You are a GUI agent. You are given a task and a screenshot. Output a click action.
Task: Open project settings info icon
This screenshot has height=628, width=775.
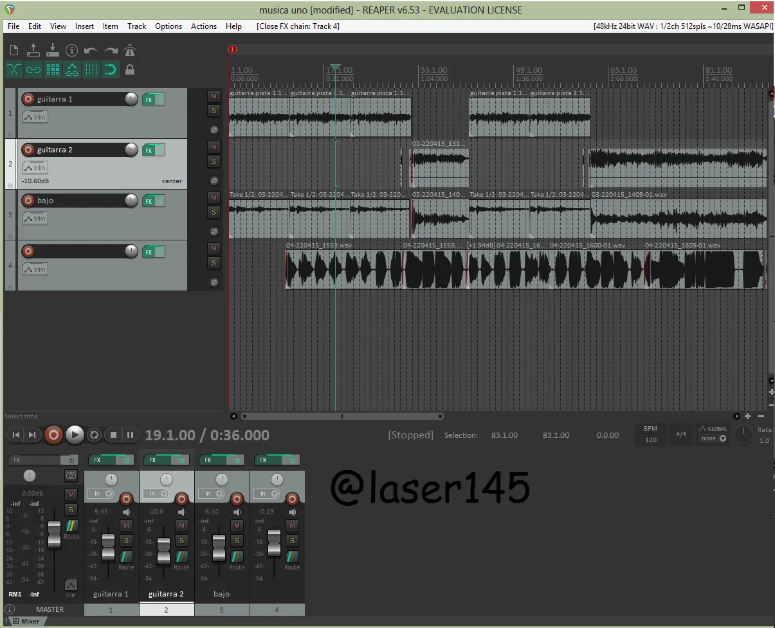71,50
